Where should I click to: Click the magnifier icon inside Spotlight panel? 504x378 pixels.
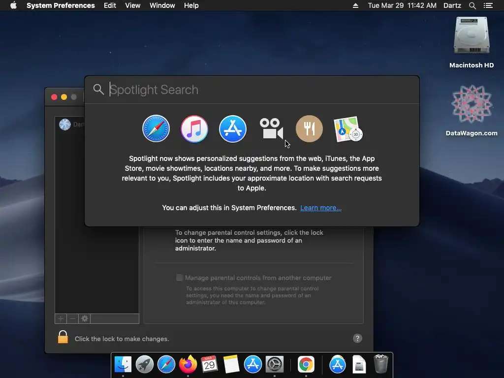[x=98, y=90]
